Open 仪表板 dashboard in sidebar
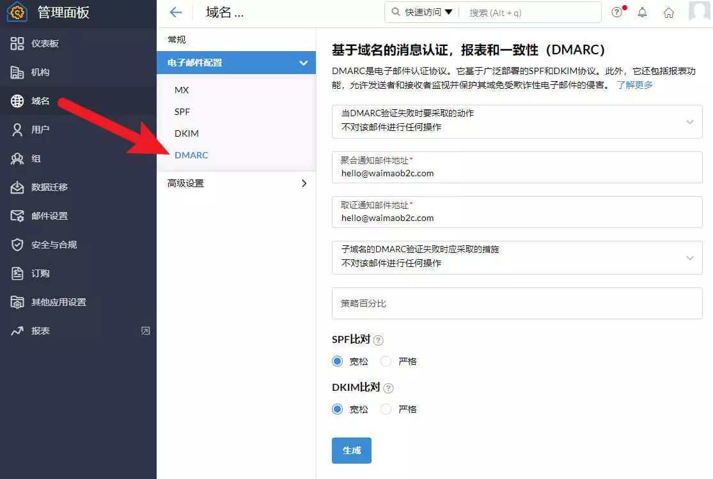 45,43
